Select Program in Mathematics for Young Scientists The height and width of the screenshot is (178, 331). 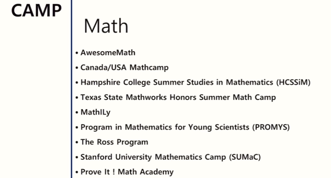(x=165, y=127)
